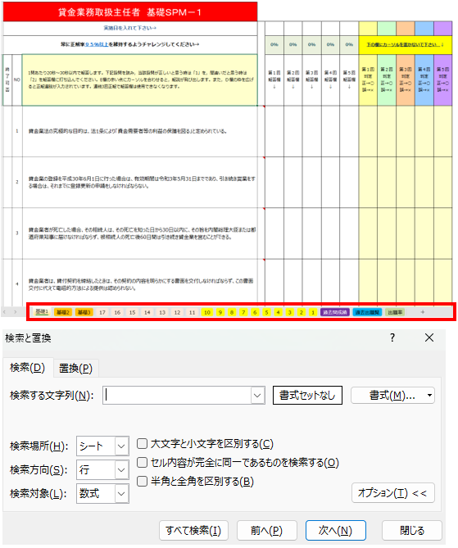Open sheet tab 15
458x548 pixels.
[132, 312]
